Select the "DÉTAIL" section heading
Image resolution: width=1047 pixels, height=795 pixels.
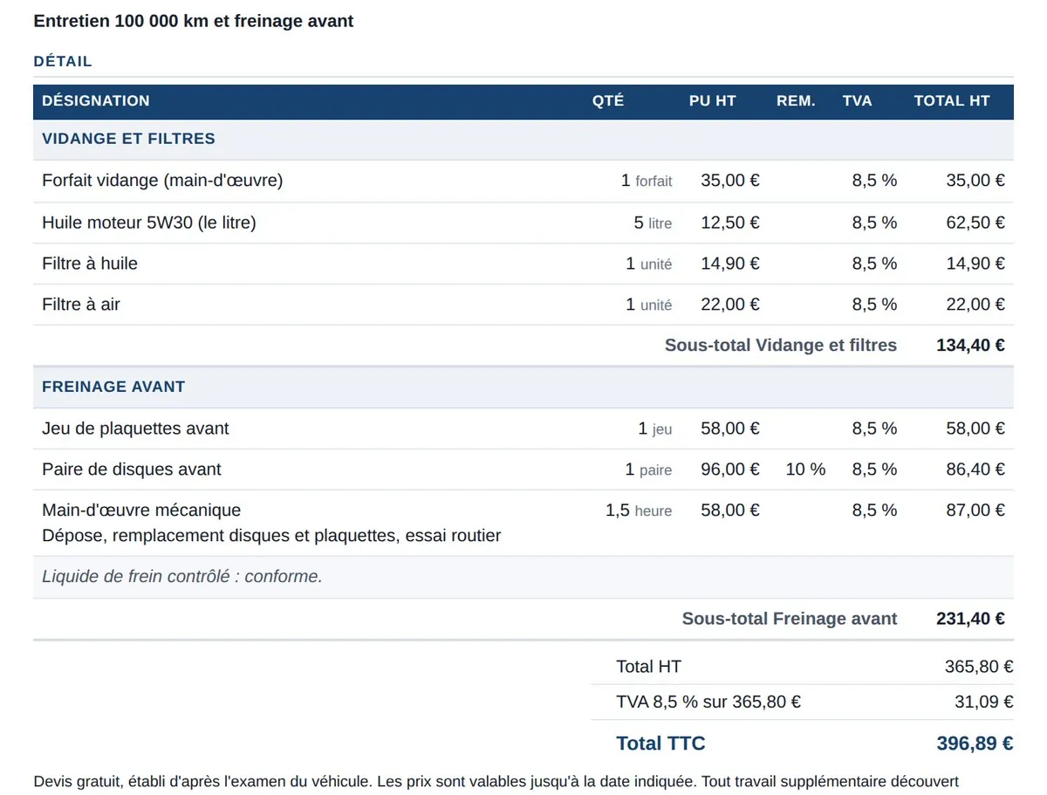63,61
